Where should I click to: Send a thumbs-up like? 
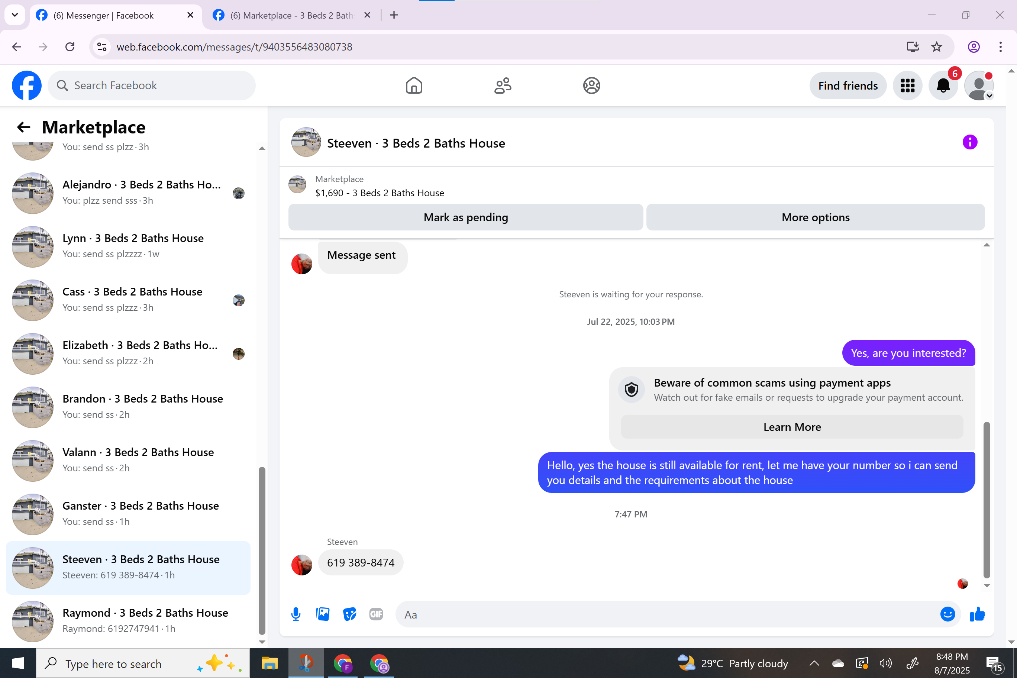pyautogui.click(x=977, y=614)
